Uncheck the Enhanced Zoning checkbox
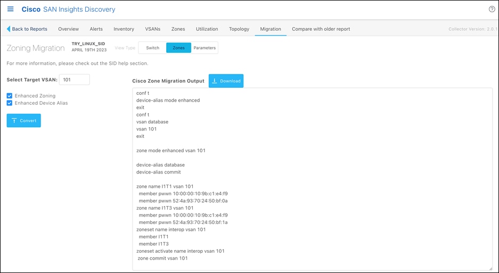The image size is (499, 273). pyautogui.click(x=10, y=96)
